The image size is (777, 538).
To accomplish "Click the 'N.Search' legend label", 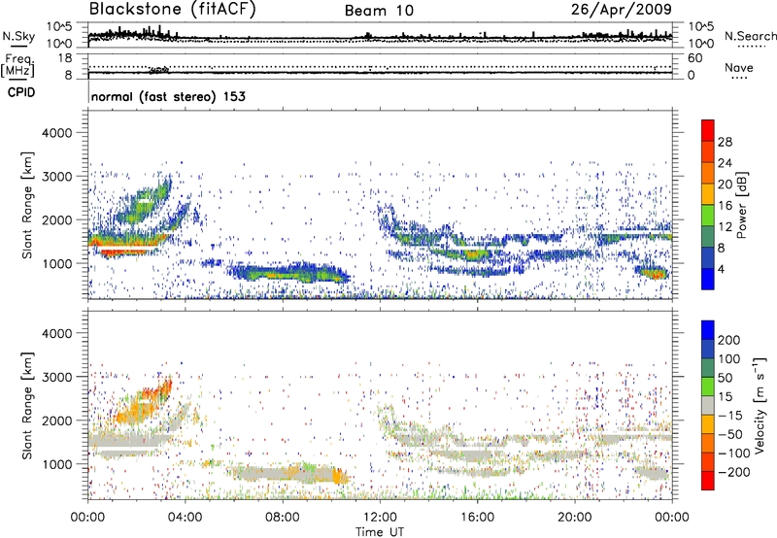I will 750,36.
